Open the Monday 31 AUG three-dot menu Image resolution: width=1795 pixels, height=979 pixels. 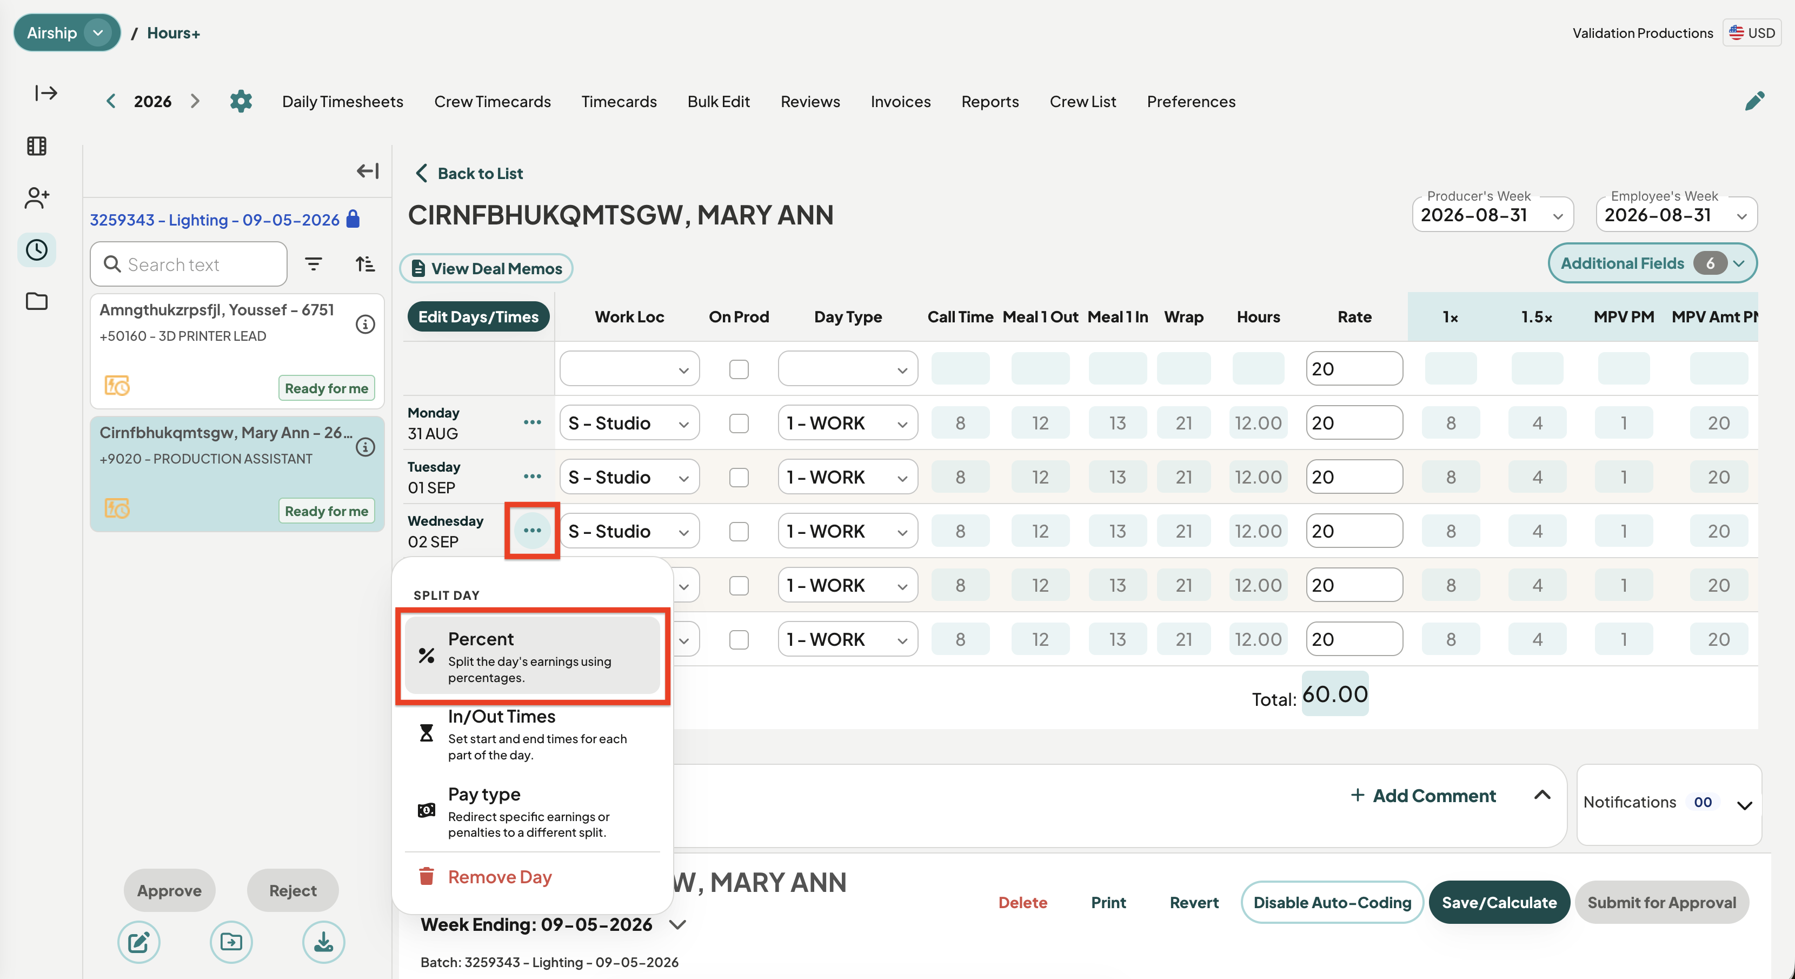[533, 422]
